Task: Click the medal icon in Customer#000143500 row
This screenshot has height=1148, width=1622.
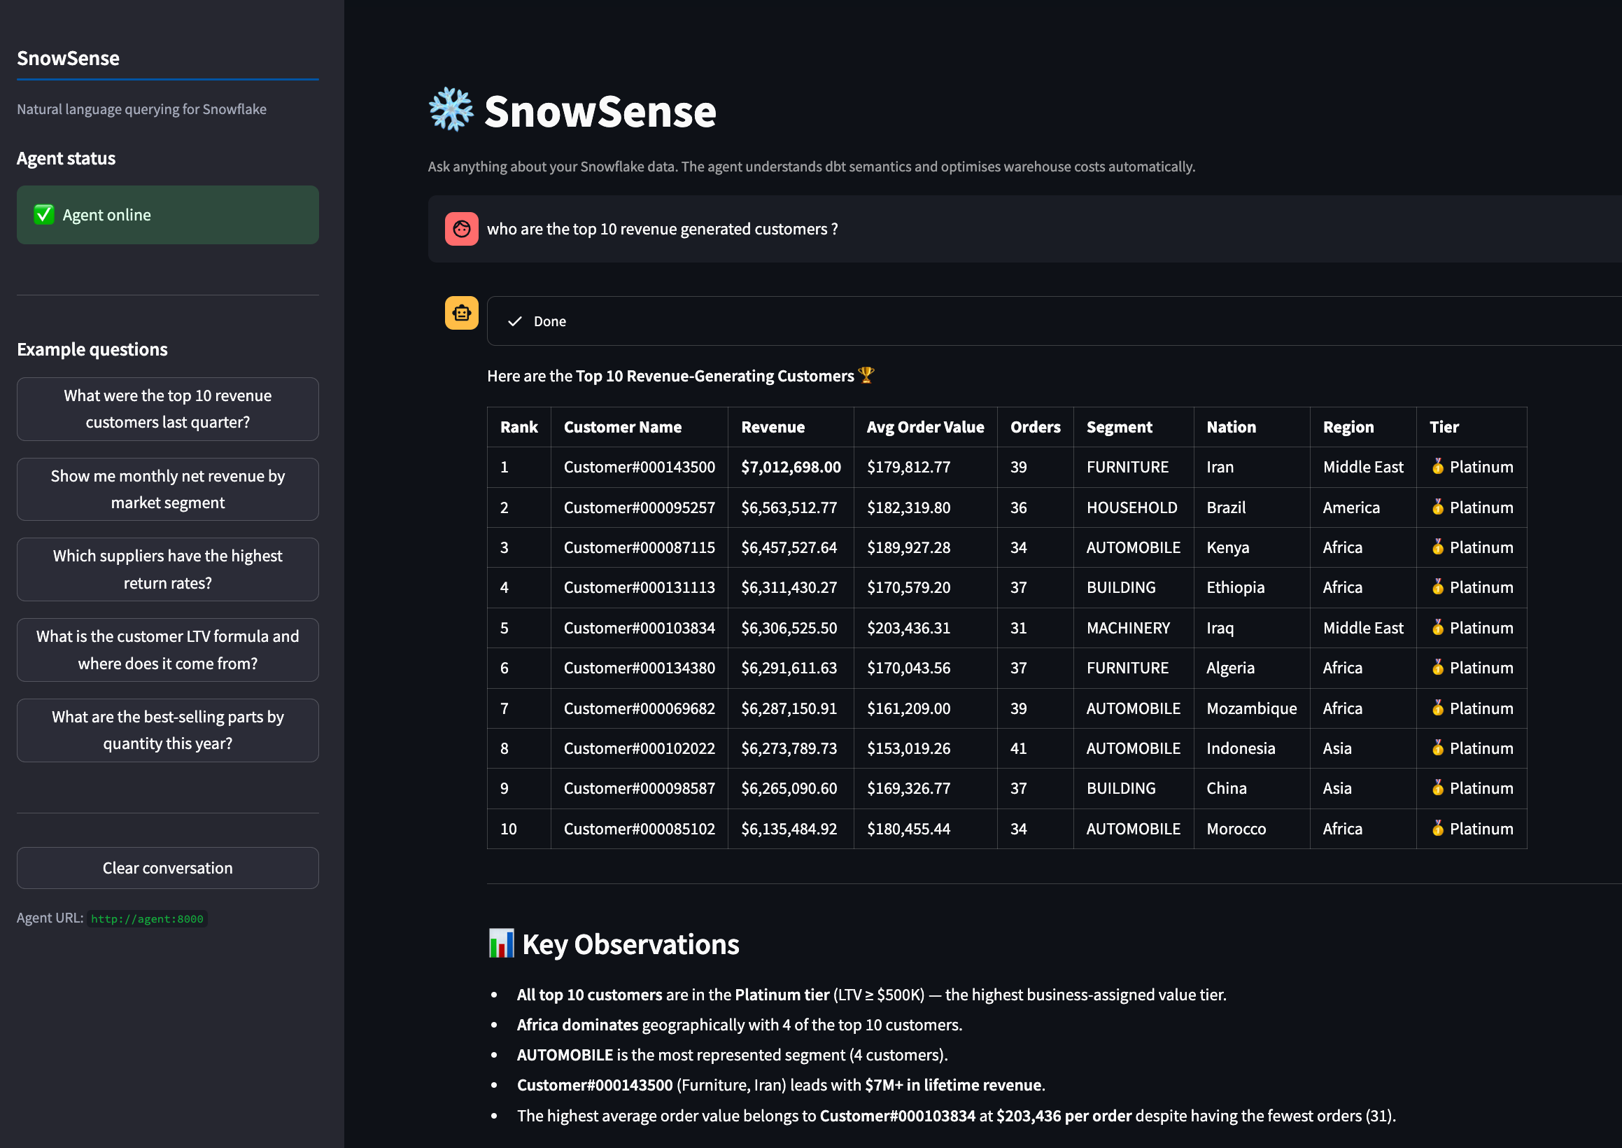Action: coord(1437,467)
